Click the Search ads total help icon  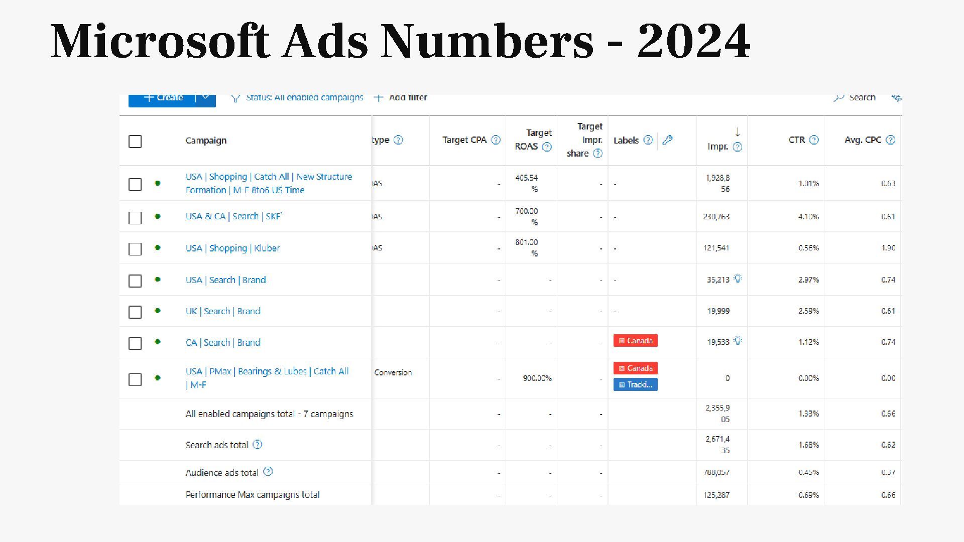pos(257,445)
